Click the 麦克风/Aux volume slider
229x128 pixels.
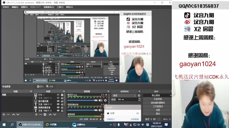(82, 100)
